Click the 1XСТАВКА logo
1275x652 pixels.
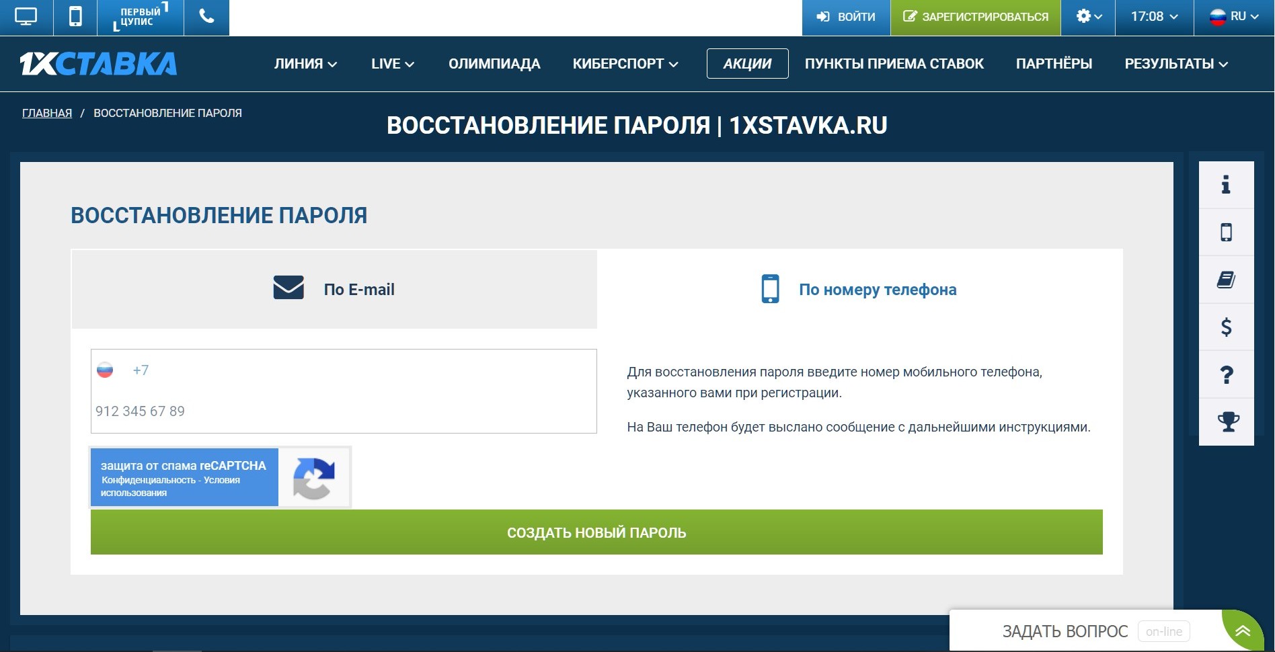[x=98, y=64]
